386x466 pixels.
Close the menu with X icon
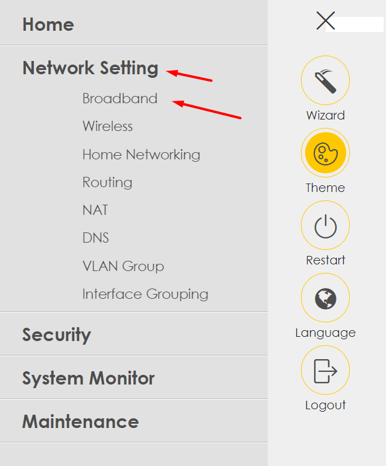tap(326, 21)
